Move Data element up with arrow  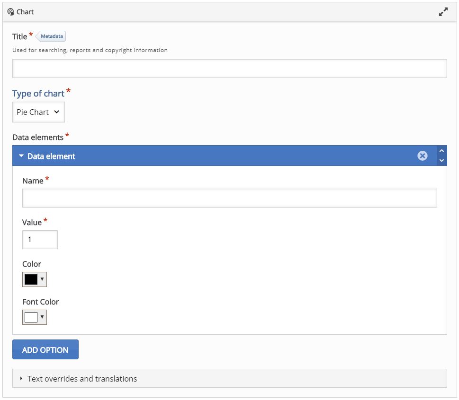coord(442,151)
